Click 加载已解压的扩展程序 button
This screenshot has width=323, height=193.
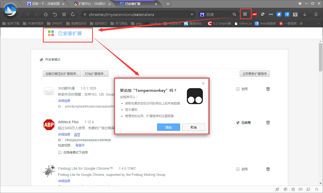pyautogui.click(x=62, y=74)
